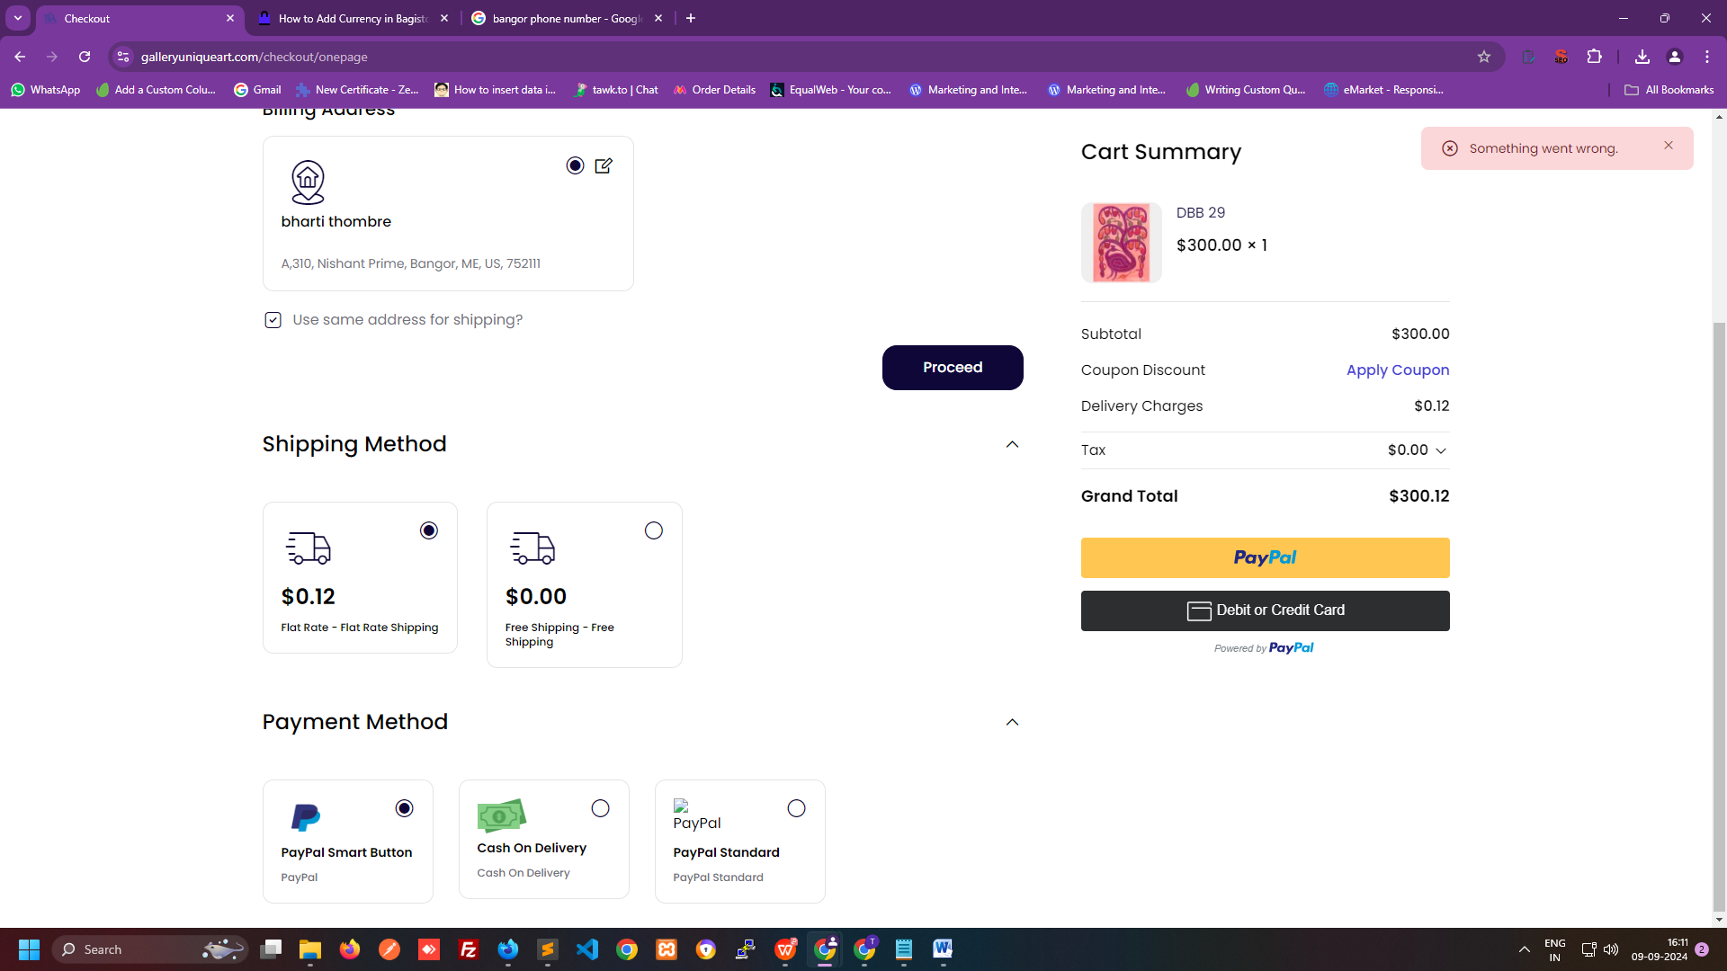Choose PayPal Smart Button payment radio
Image resolution: width=1727 pixels, height=971 pixels.
405,808
